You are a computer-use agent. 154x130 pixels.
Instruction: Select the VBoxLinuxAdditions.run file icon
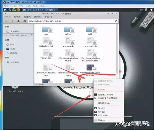48,67
